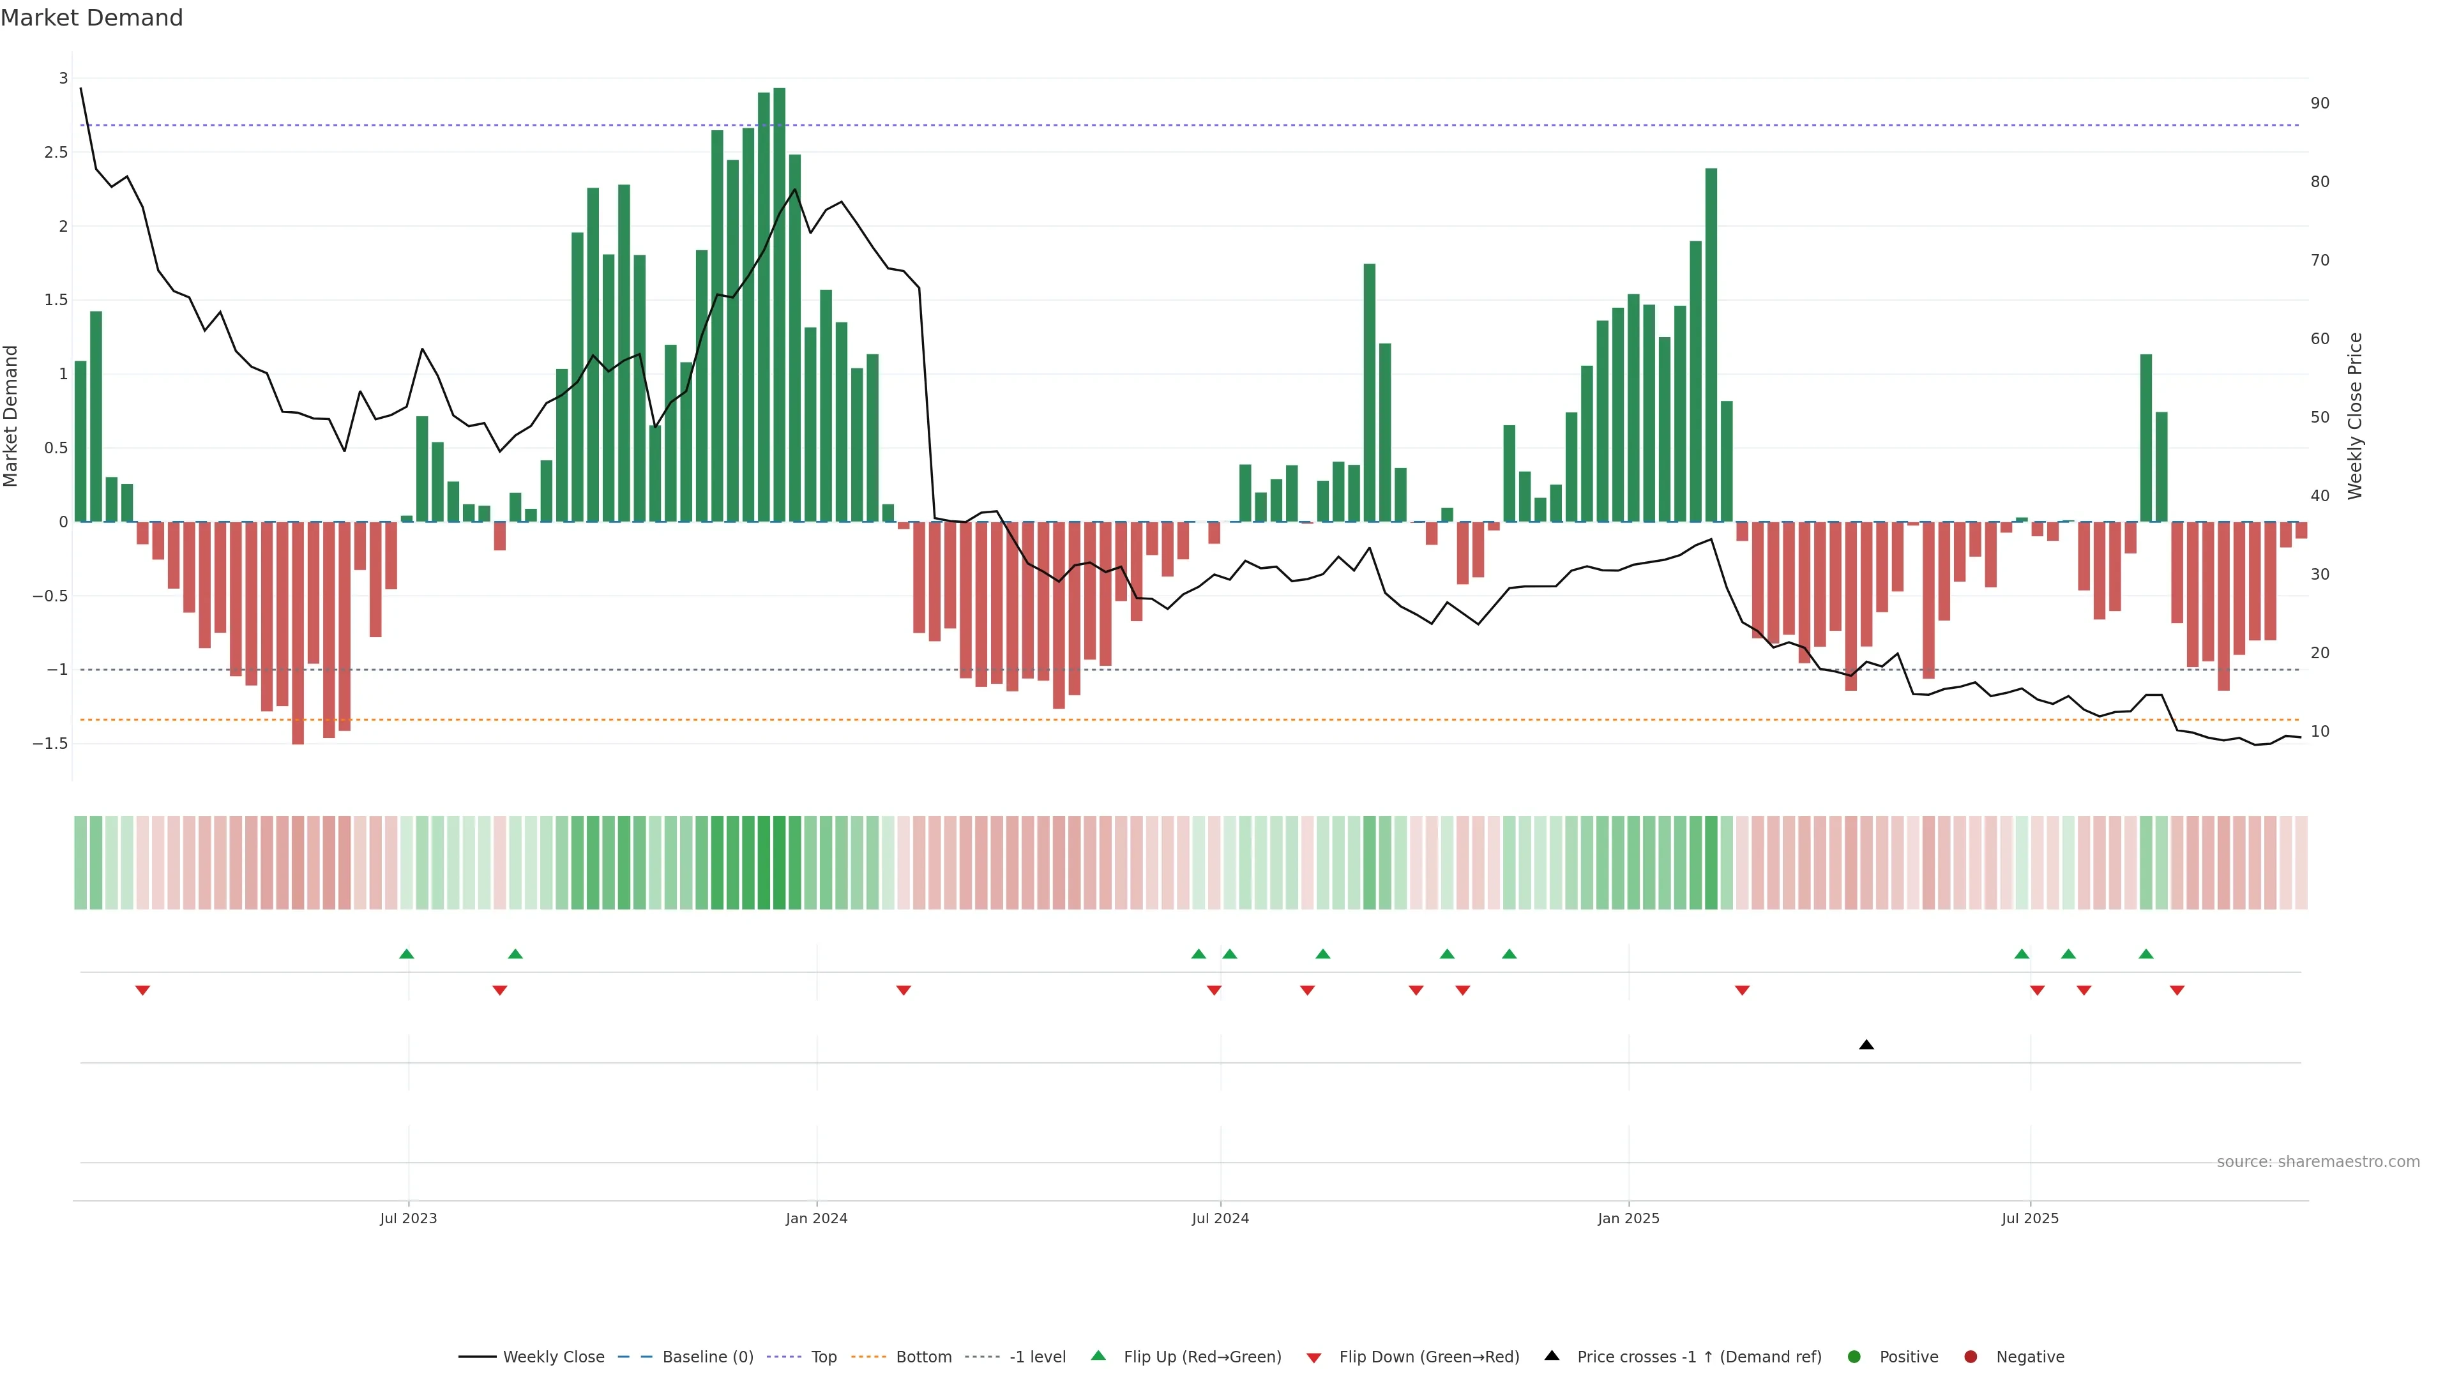Click the darkest green heatmap strip cell
The image size is (2452, 1379).
(780, 863)
